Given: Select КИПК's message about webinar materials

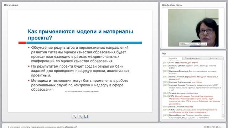Looking at the screenshot, I should [192, 100].
